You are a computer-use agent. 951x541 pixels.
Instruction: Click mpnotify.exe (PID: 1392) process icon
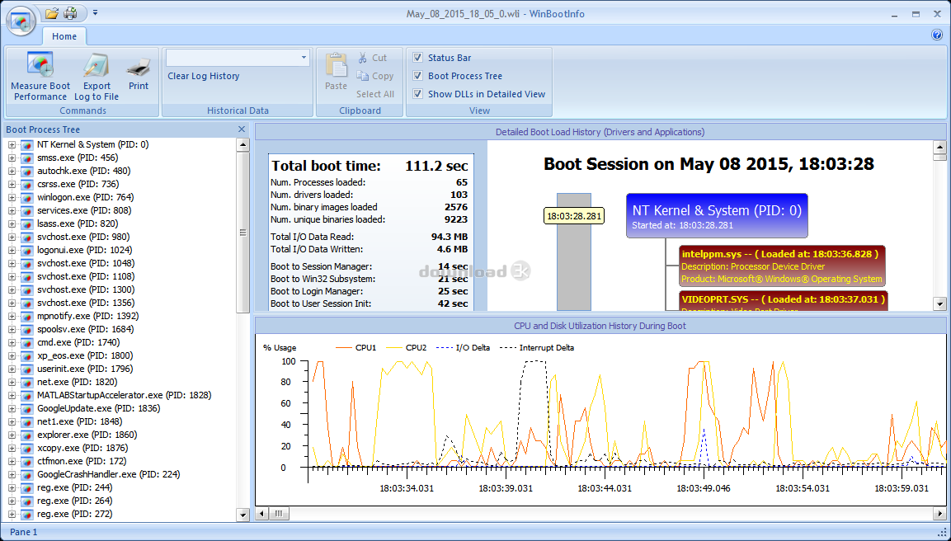click(x=26, y=316)
